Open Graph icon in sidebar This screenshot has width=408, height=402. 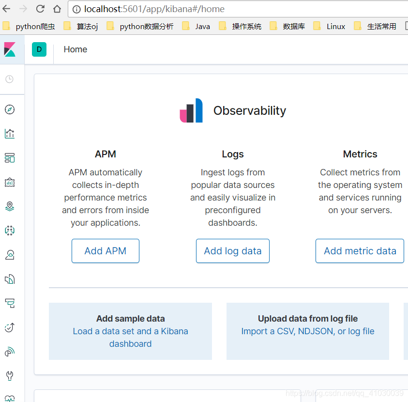click(x=10, y=255)
